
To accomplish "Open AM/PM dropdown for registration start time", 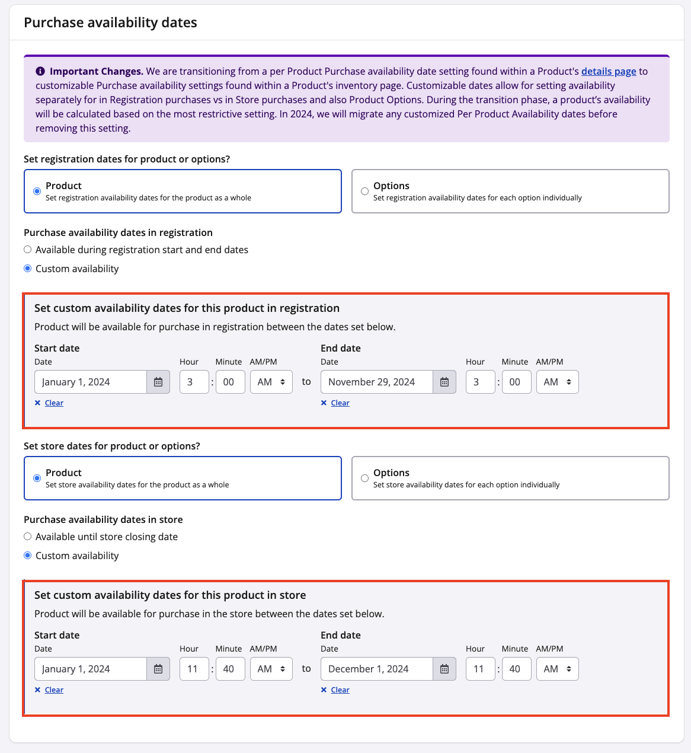I will tap(271, 382).
